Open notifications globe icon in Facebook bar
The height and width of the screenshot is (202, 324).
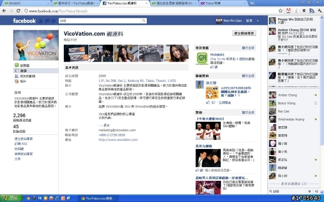[x=54, y=21]
